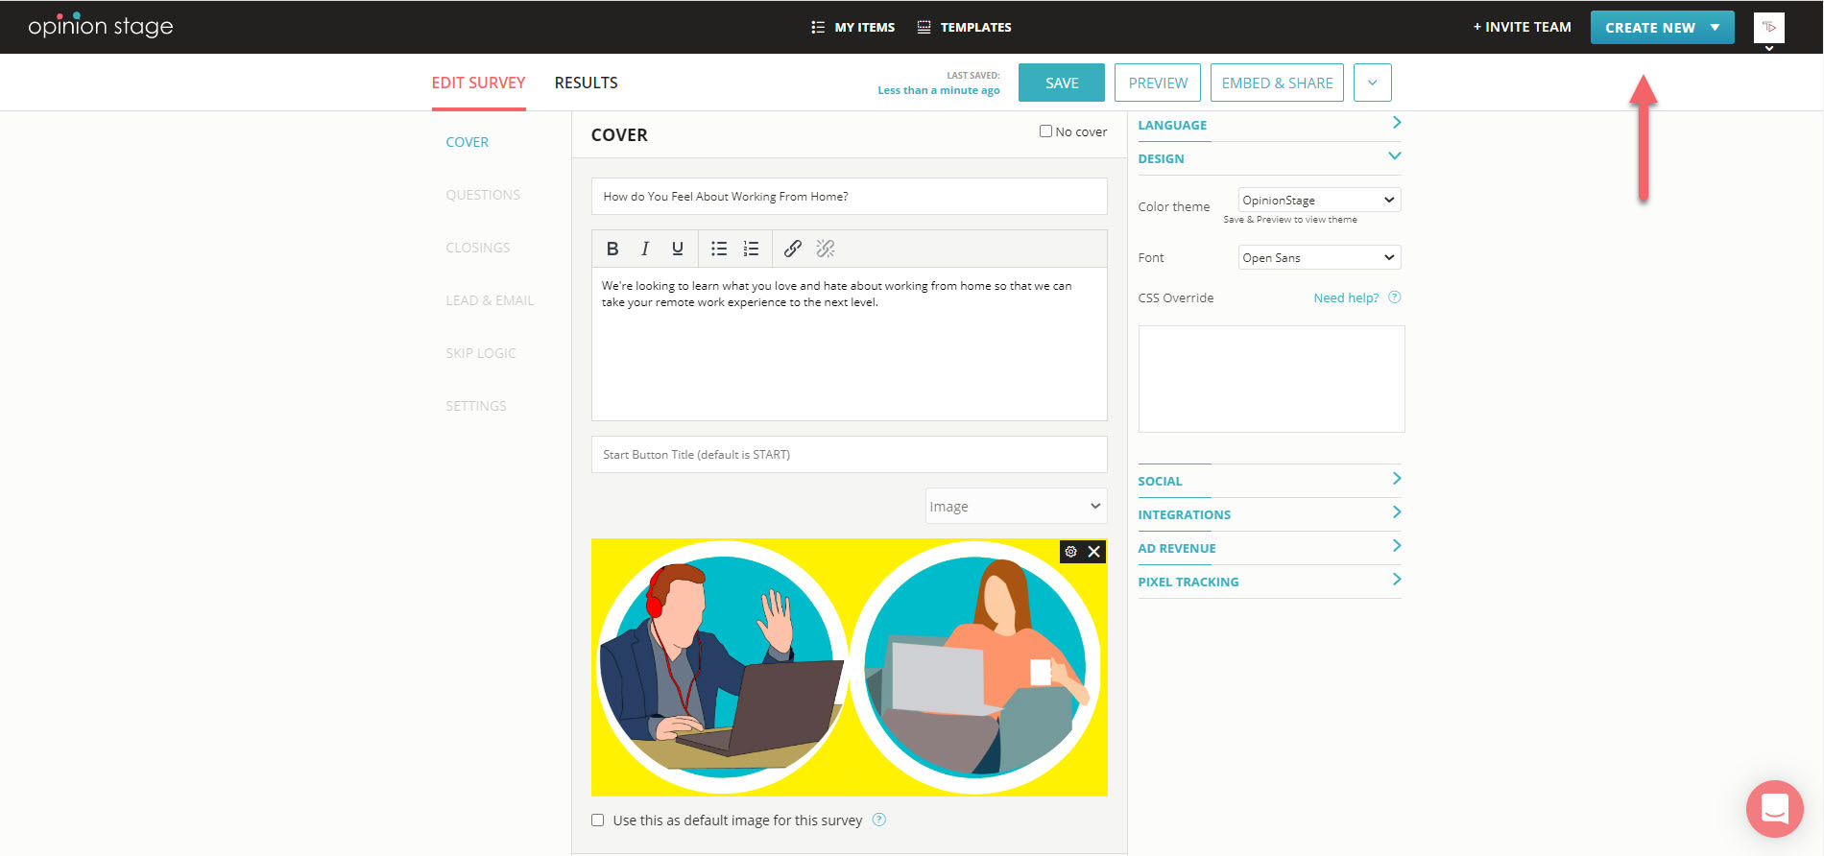1824x856 pixels.
Task: Insert a numbered list
Action: tap(751, 249)
